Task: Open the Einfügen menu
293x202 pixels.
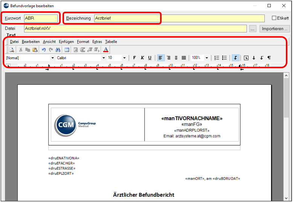Action: [x=66, y=42]
